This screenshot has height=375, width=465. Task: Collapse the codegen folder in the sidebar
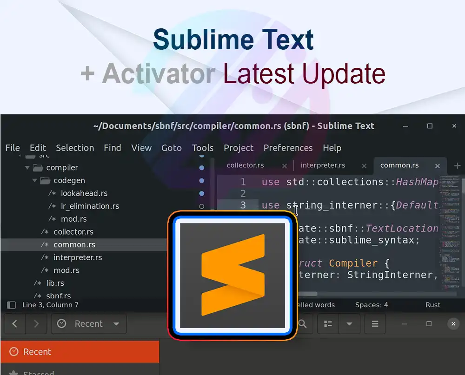tap(34, 180)
